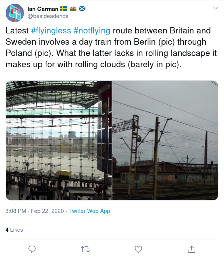This screenshot has height=258, width=224.
Task: Open the #flyingless hashtag
Action: (51, 30)
